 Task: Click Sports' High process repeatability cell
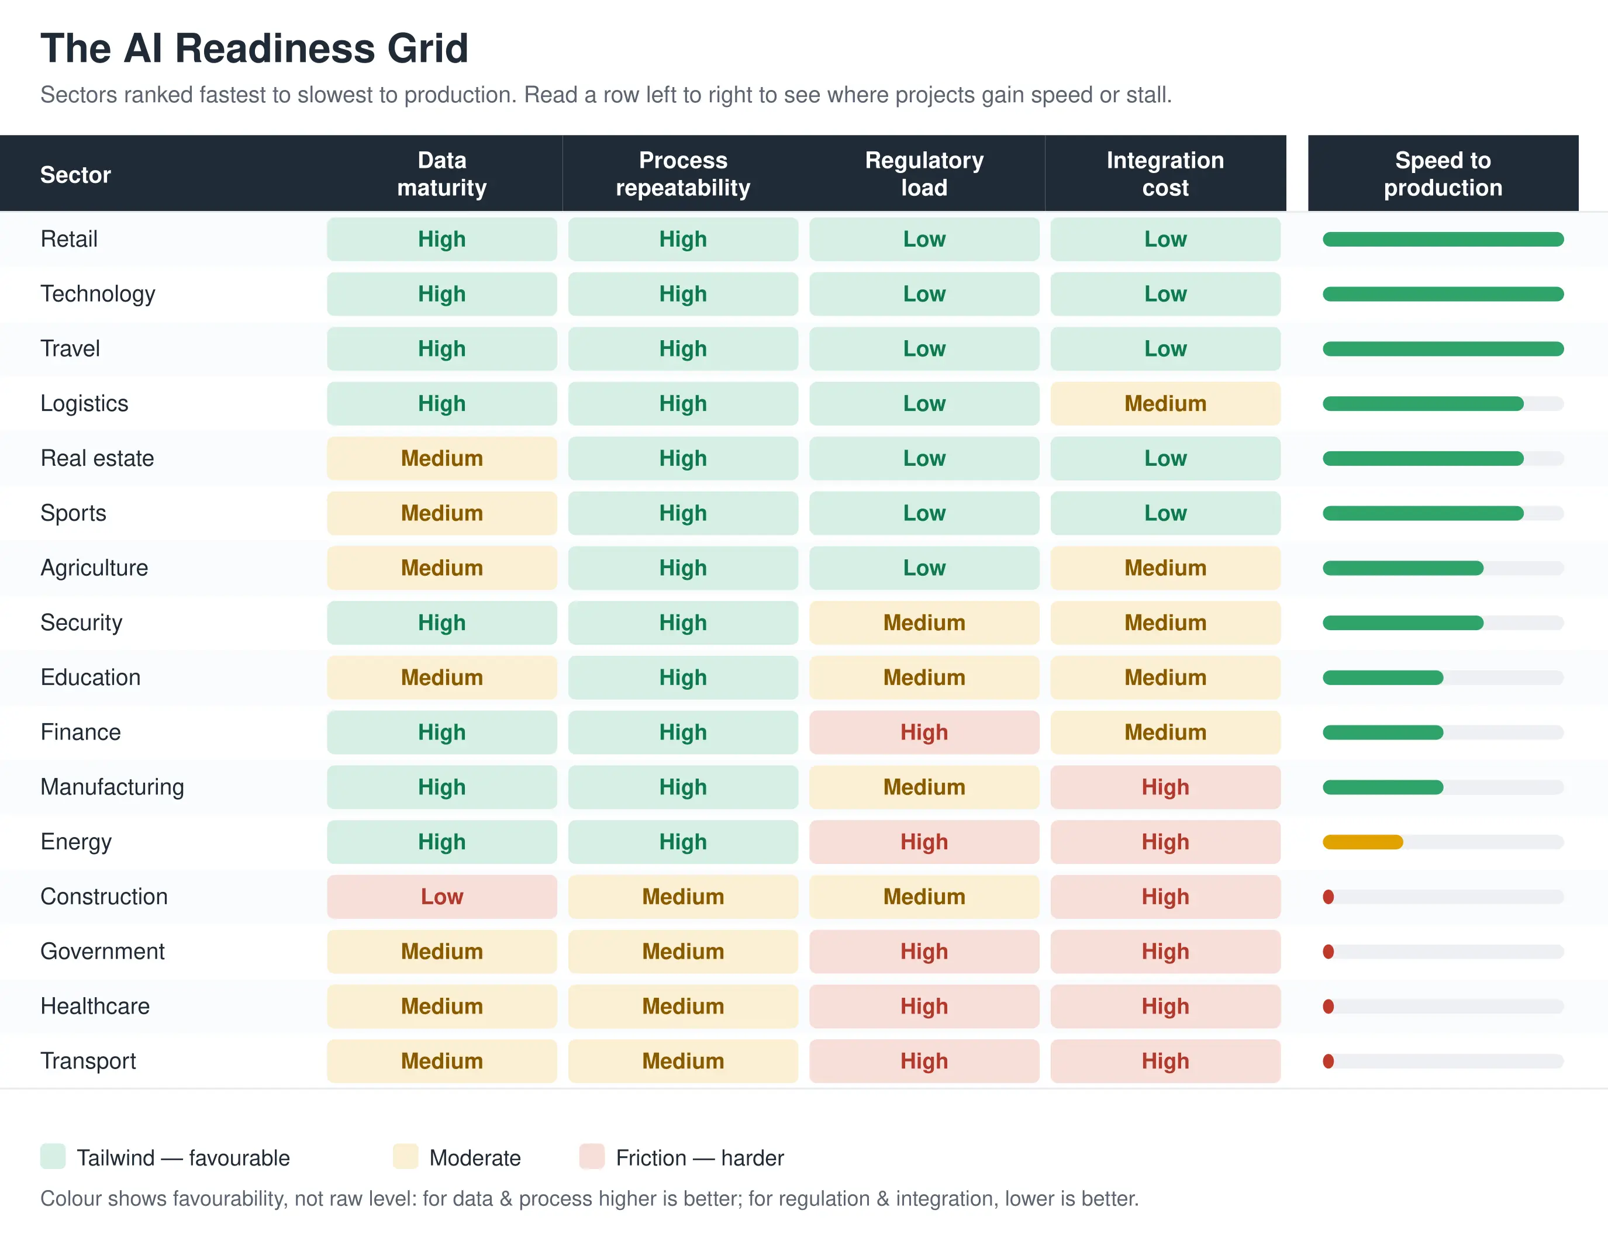point(682,513)
